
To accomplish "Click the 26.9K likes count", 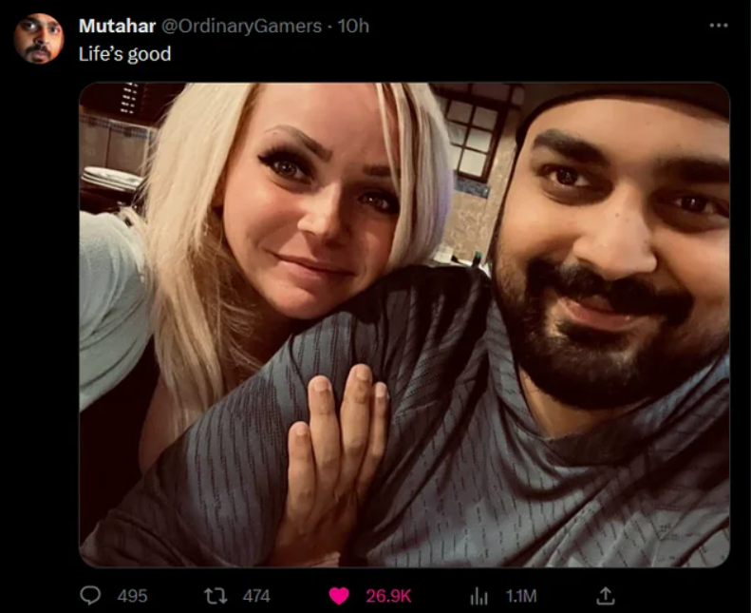I will (x=388, y=596).
